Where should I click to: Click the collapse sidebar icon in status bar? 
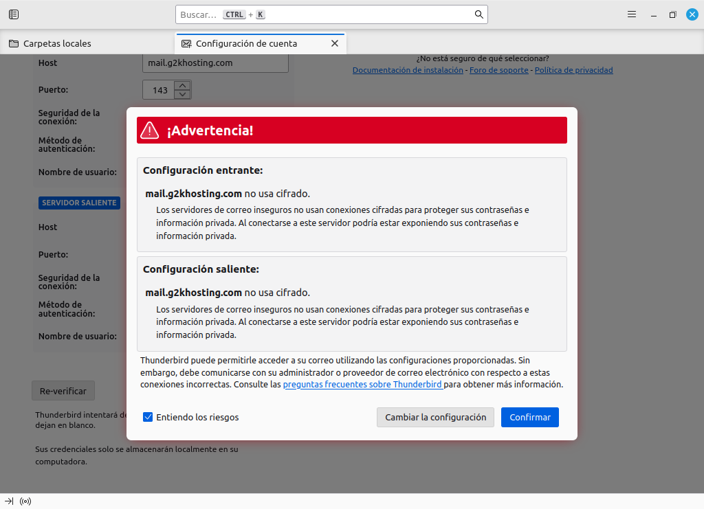tap(9, 501)
